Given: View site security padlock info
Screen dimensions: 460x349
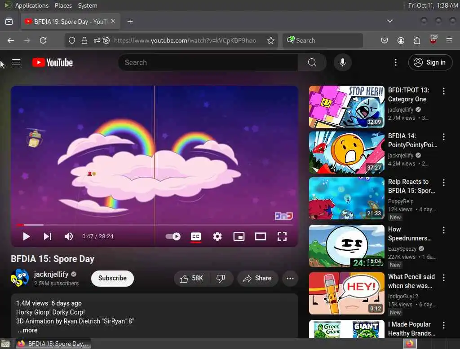Looking at the screenshot, I should pyautogui.click(x=84, y=40).
